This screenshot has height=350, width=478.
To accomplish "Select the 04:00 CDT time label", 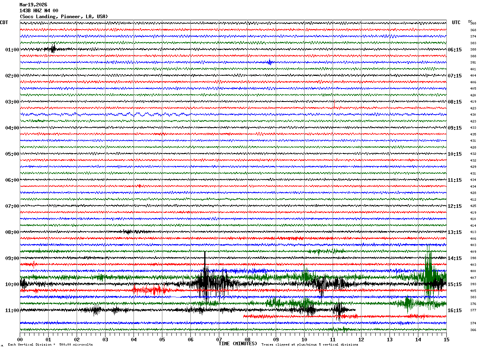I will (12, 128).
